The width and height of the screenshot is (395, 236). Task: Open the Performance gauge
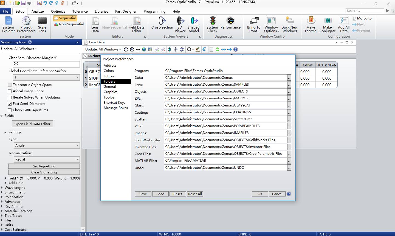click(x=230, y=23)
